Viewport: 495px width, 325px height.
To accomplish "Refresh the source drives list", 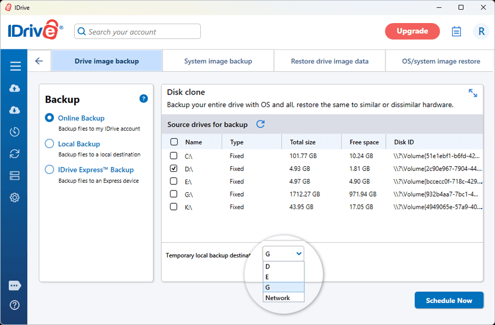I will (261, 124).
